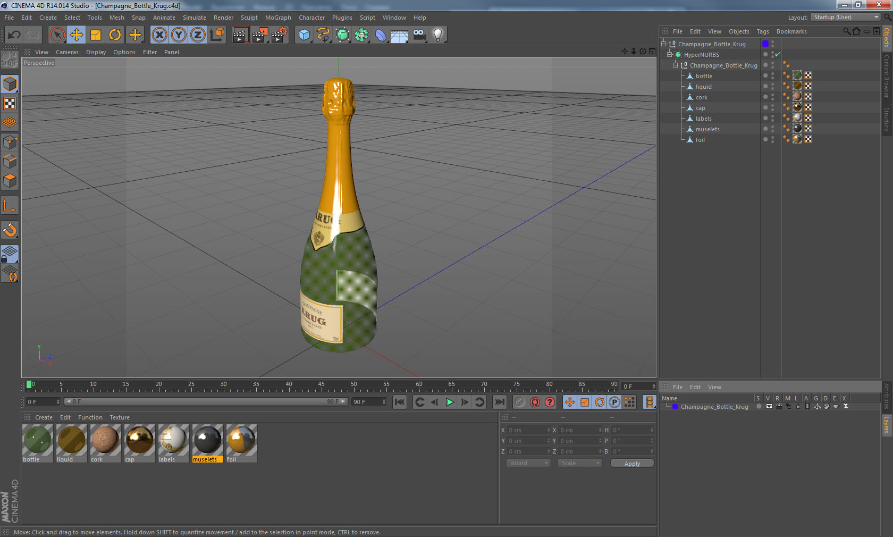Play the animation forward
The width and height of the screenshot is (893, 537).
450,402
